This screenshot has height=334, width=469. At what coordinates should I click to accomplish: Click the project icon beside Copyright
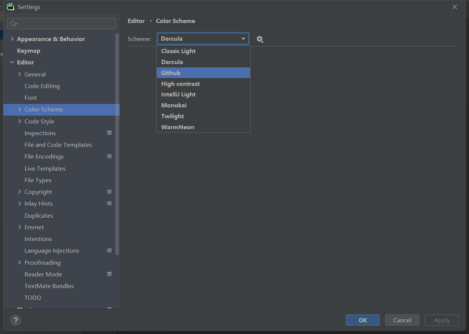tap(109, 192)
